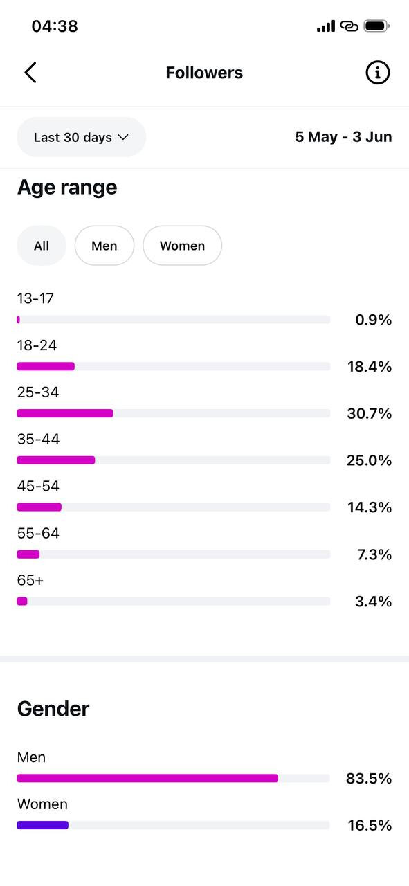This screenshot has height=886, width=409.
Task: Tap the Gender section heading
Action: (53, 709)
